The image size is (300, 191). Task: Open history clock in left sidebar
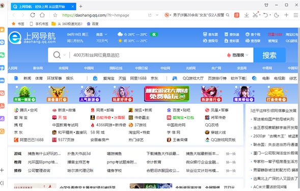[2, 42]
